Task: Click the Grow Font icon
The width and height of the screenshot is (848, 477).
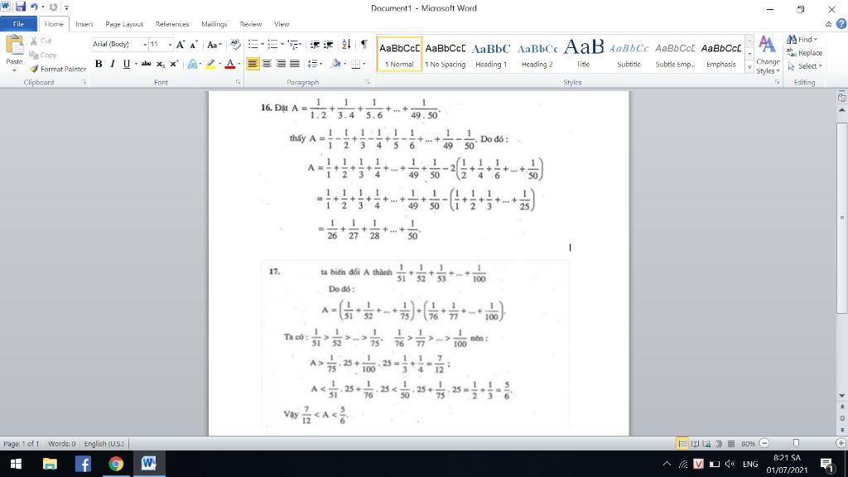Action: 181,45
